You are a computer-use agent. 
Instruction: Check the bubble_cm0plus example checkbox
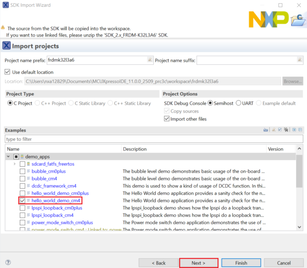pos(22,171)
